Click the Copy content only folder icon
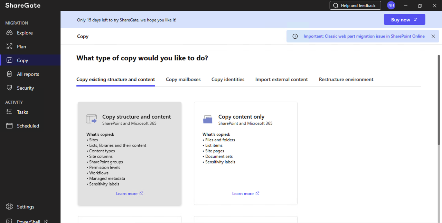The height and width of the screenshot is (223, 442). pyautogui.click(x=208, y=119)
